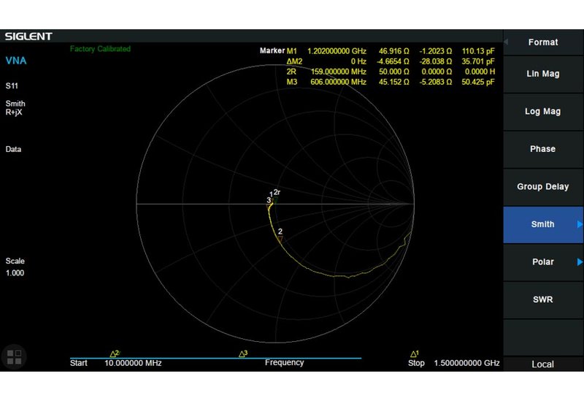This screenshot has width=584, height=409.
Task: Open the Smith format submenu
Action: [542, 224]
